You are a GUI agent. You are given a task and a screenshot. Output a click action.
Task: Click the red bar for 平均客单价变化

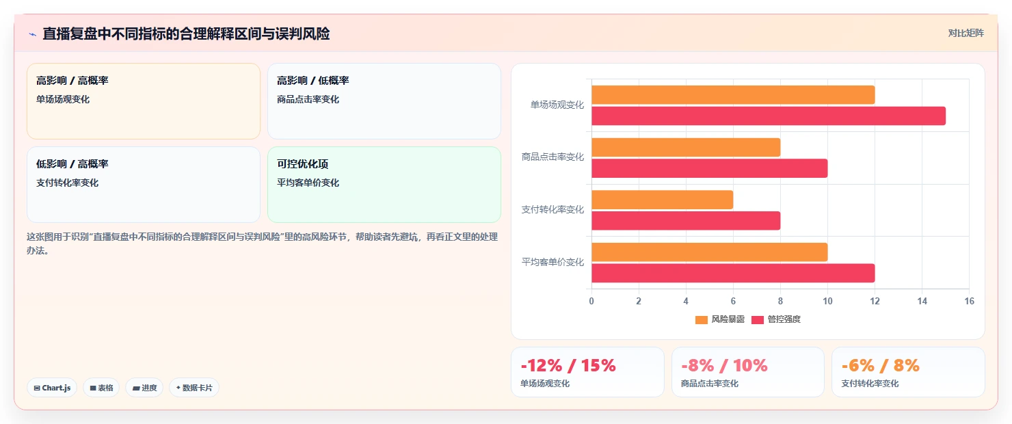pyautogui.click(x=733, y=274)
